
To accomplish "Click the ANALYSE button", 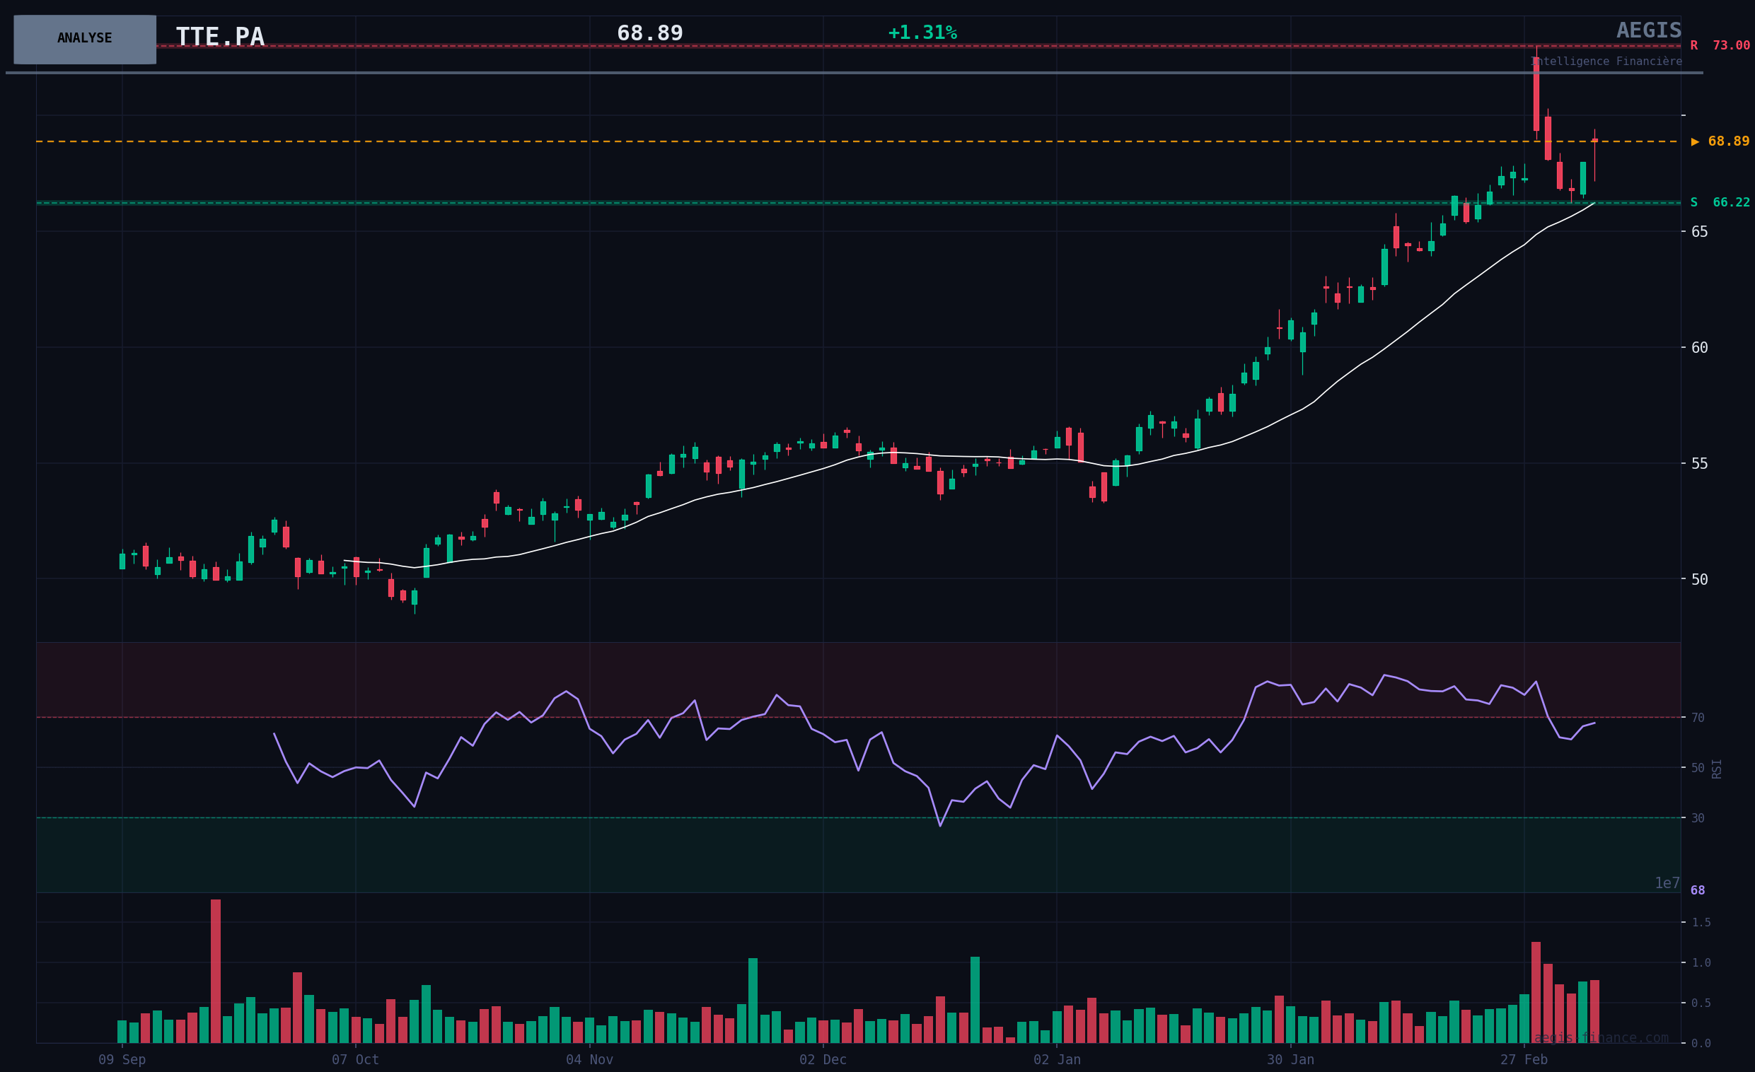I will click(x=85, y=39).
